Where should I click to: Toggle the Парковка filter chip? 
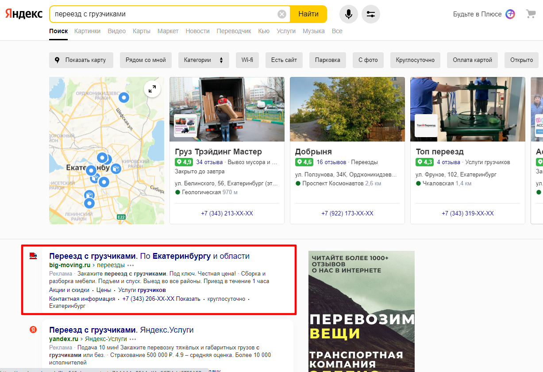pyautogui.click(x=327, y=60)
